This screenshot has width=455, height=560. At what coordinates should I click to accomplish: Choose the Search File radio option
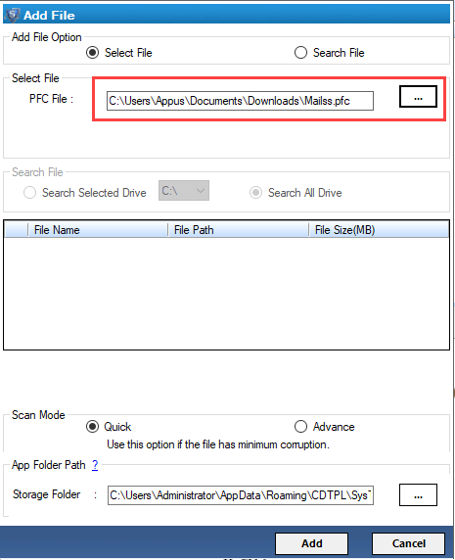coord(300,53)
